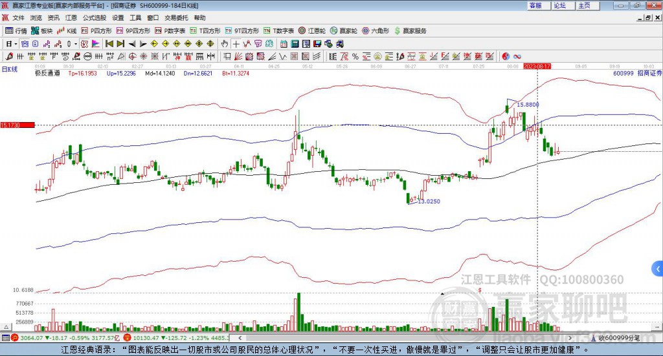Step one bar right with black arrow

[x=143, y=44]
